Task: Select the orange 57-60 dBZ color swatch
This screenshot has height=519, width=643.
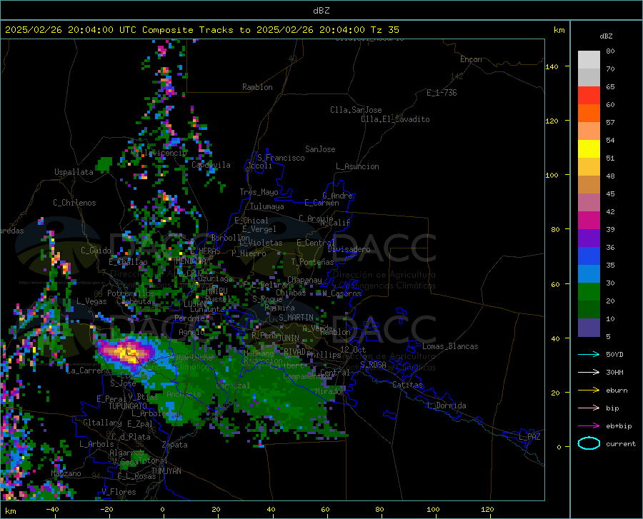Action: tap(589, 114)
